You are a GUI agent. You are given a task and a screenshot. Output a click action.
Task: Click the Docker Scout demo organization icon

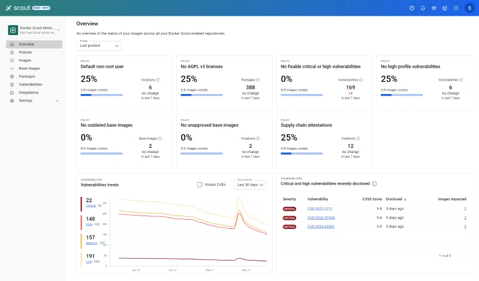(13, 30)
